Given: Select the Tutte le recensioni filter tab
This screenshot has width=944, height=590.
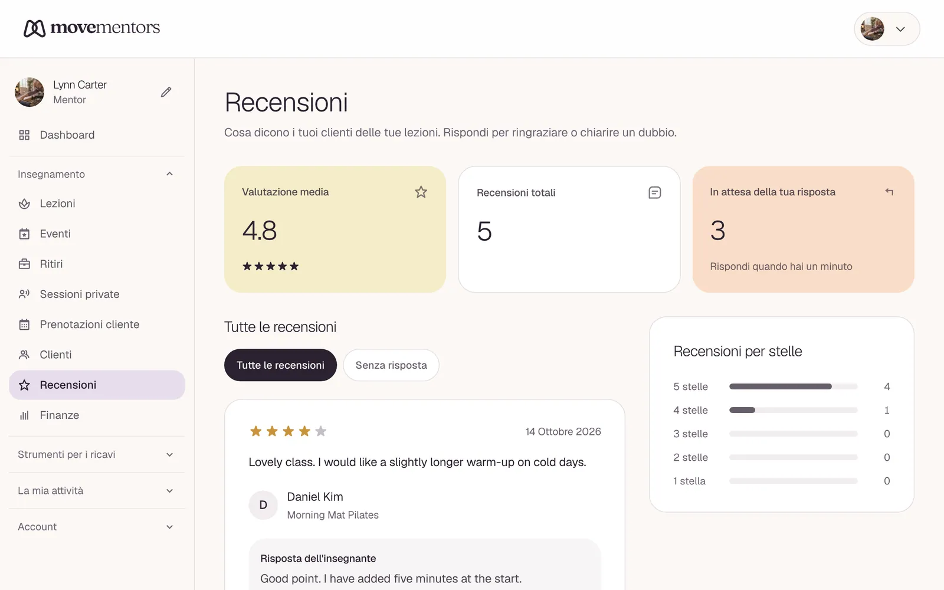Looking at the screenshot, I should click(280, 365).
